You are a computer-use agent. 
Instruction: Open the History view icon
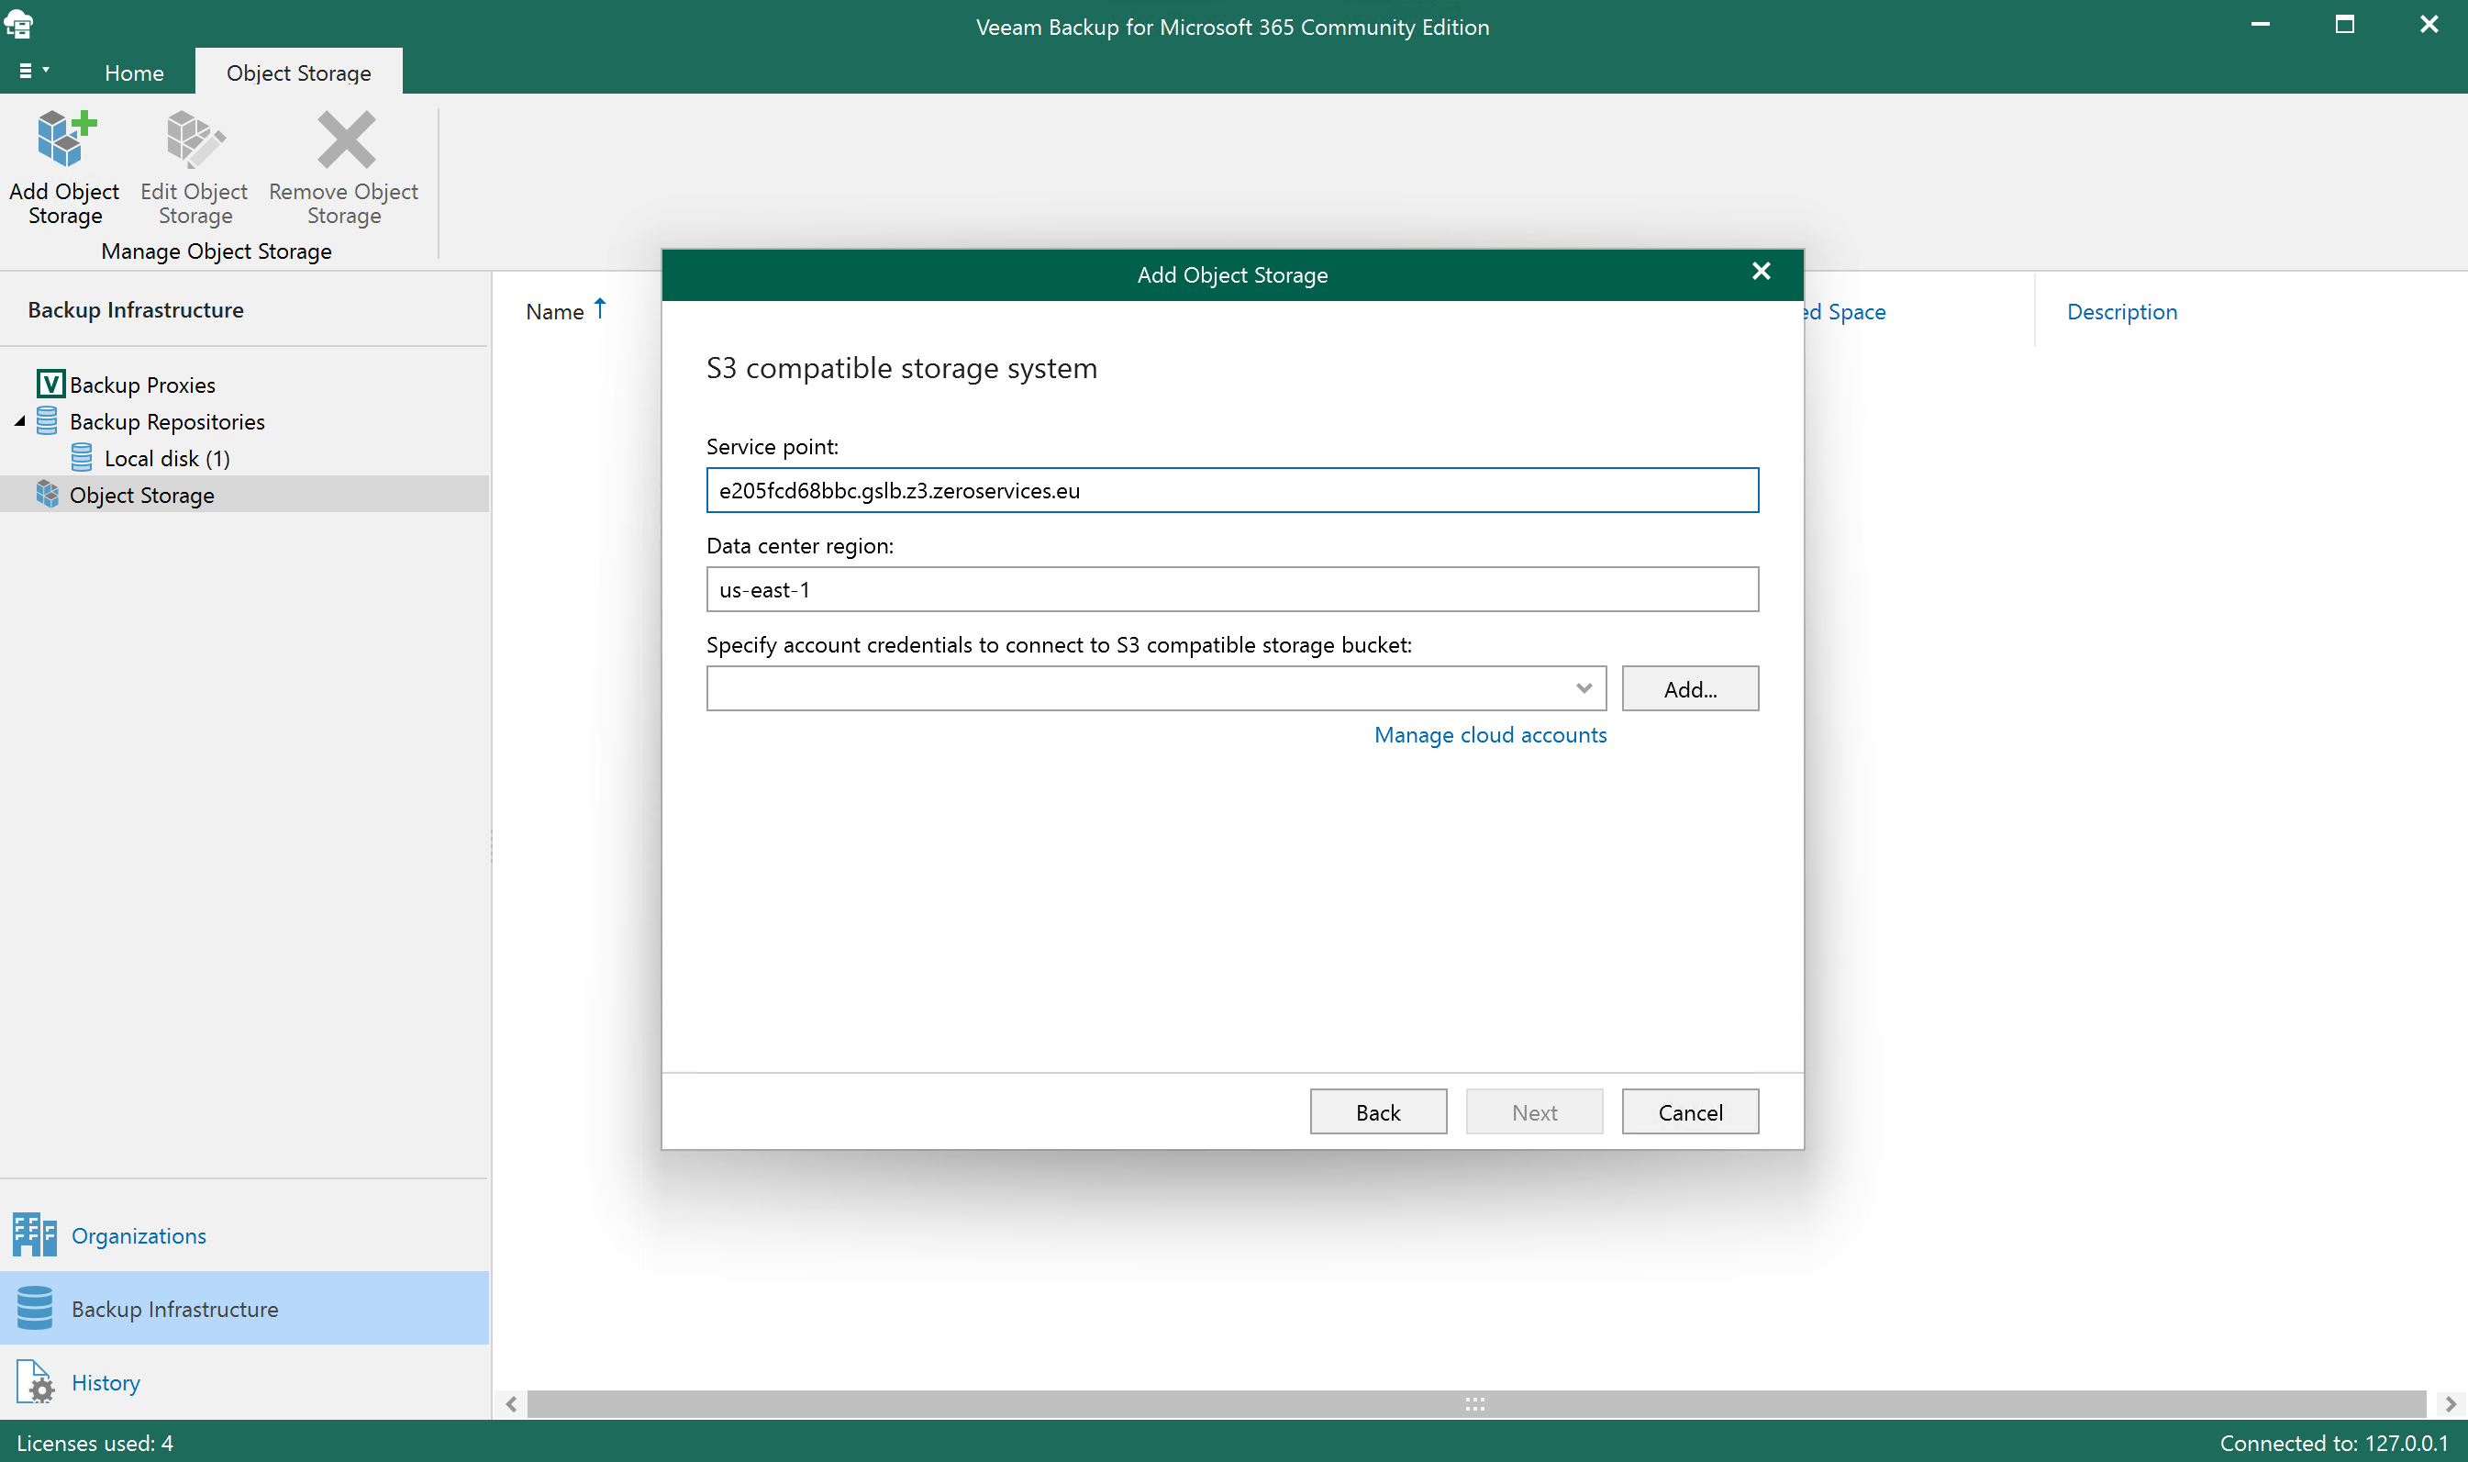point(36,1381)
